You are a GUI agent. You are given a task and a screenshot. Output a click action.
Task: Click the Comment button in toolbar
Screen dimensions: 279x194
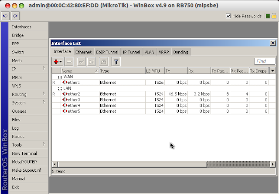click(x=104, y=62)
